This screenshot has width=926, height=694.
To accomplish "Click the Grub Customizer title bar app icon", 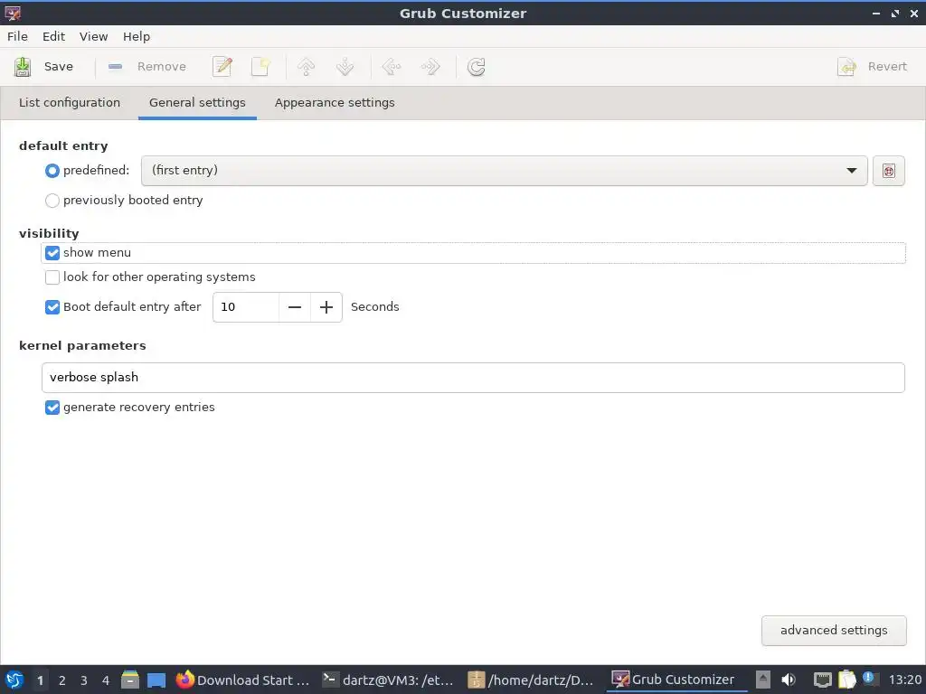I will [13, 13].
